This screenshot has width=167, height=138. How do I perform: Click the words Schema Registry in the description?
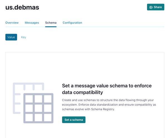pyautogui.click(x=103, y=109)
